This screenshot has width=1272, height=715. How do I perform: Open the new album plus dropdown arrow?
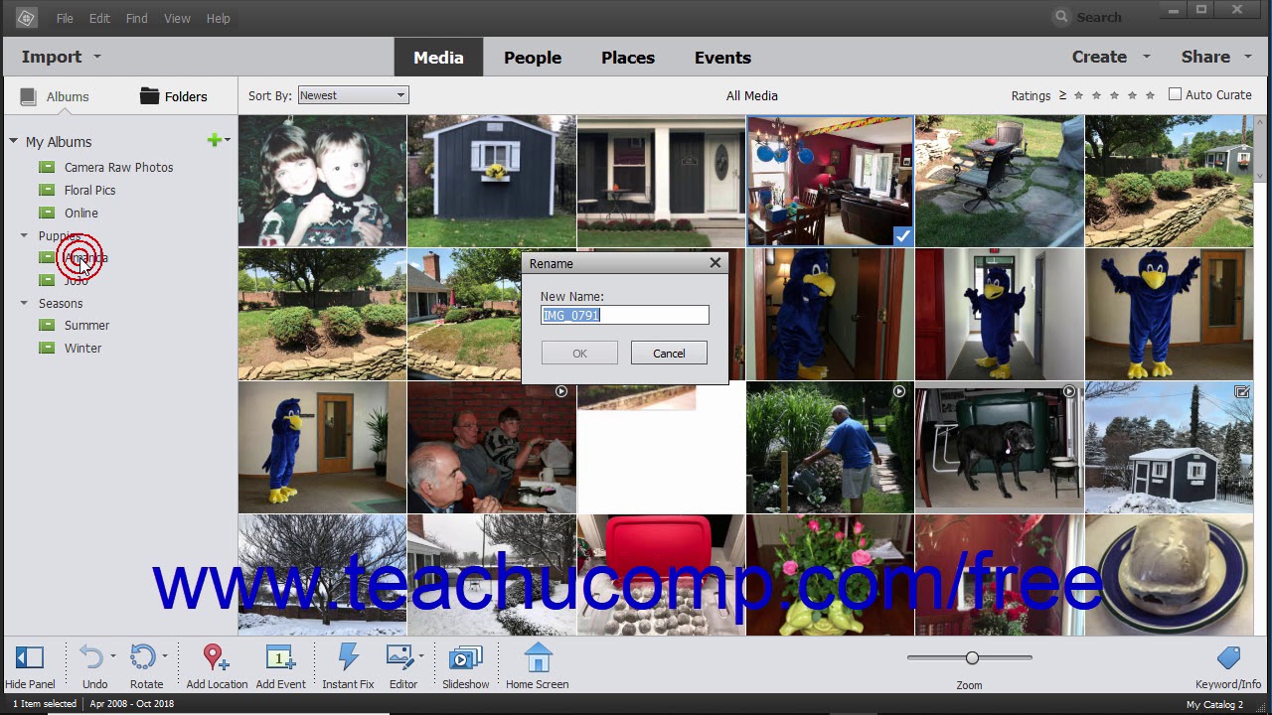pos(228,141)
